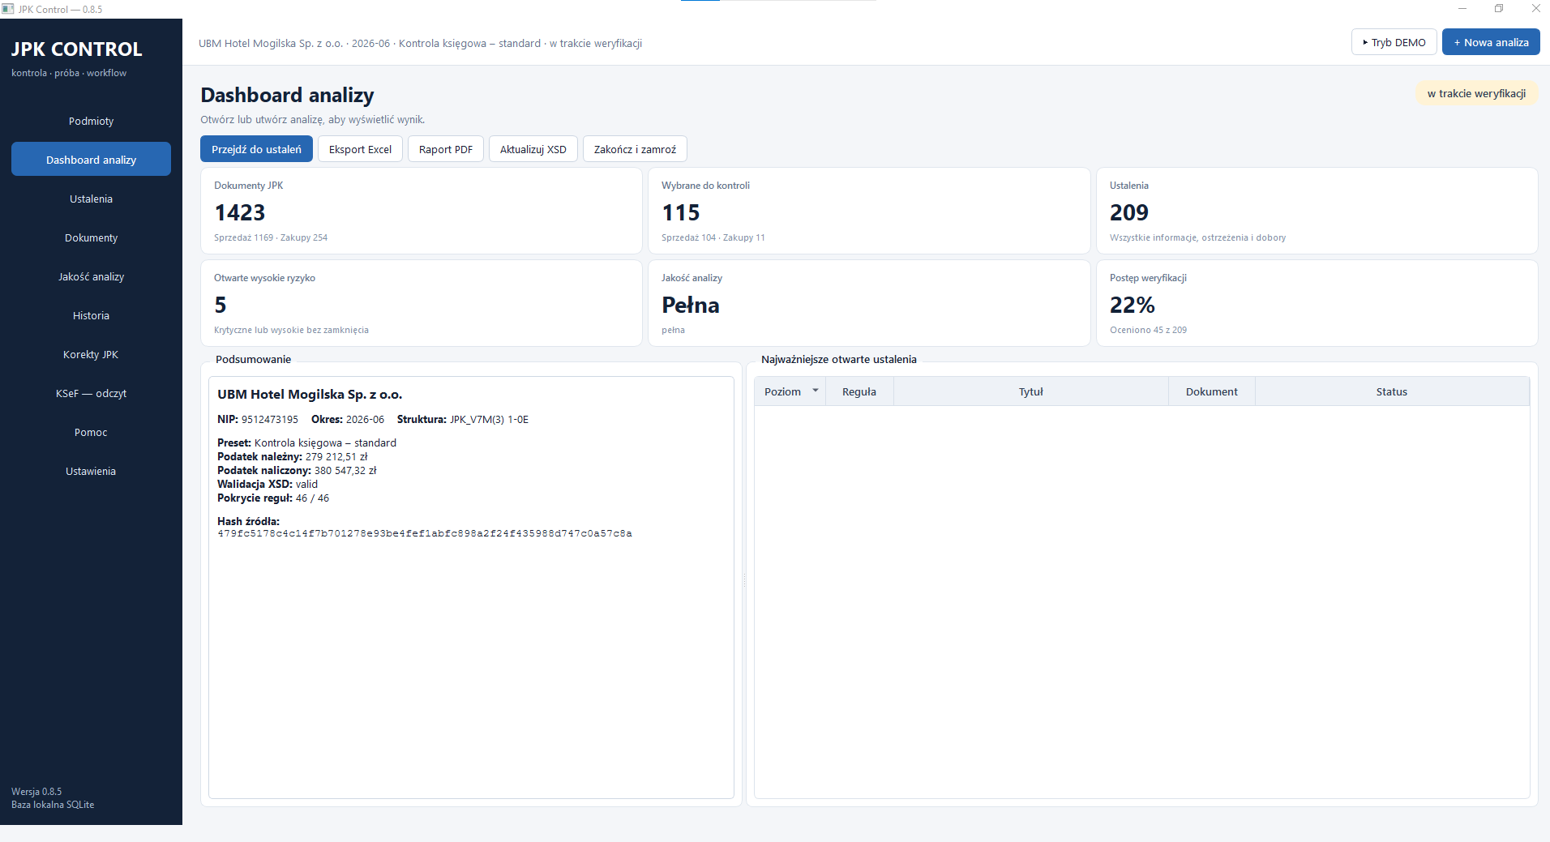Open Korekty JPK section
This screenshot has height=842, width=1550.
(x=91, y=355)
